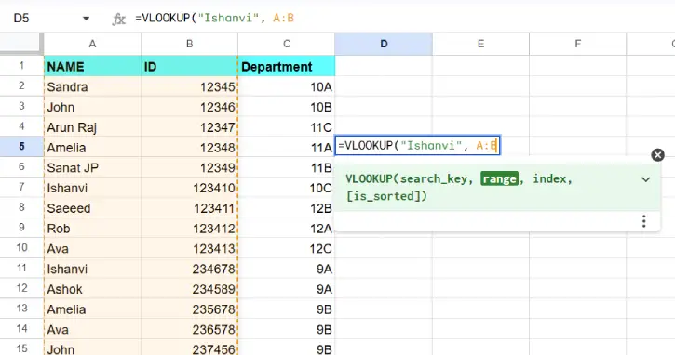Select ID cell 234678
Image resolution: width=675 pixels, height=355 pixels.
[x=189, y=269]
